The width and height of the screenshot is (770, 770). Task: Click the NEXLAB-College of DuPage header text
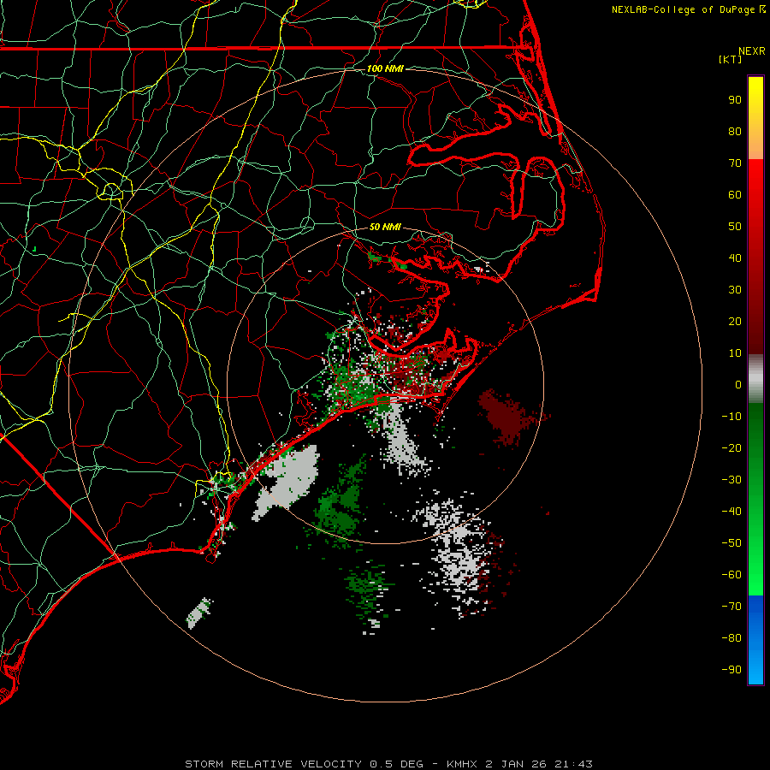click(x=688, y=9)
